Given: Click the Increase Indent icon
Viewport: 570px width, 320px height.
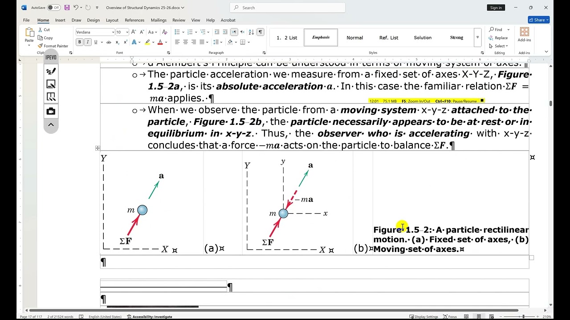Looking at the screenshot, I should (x=225, y=32).
